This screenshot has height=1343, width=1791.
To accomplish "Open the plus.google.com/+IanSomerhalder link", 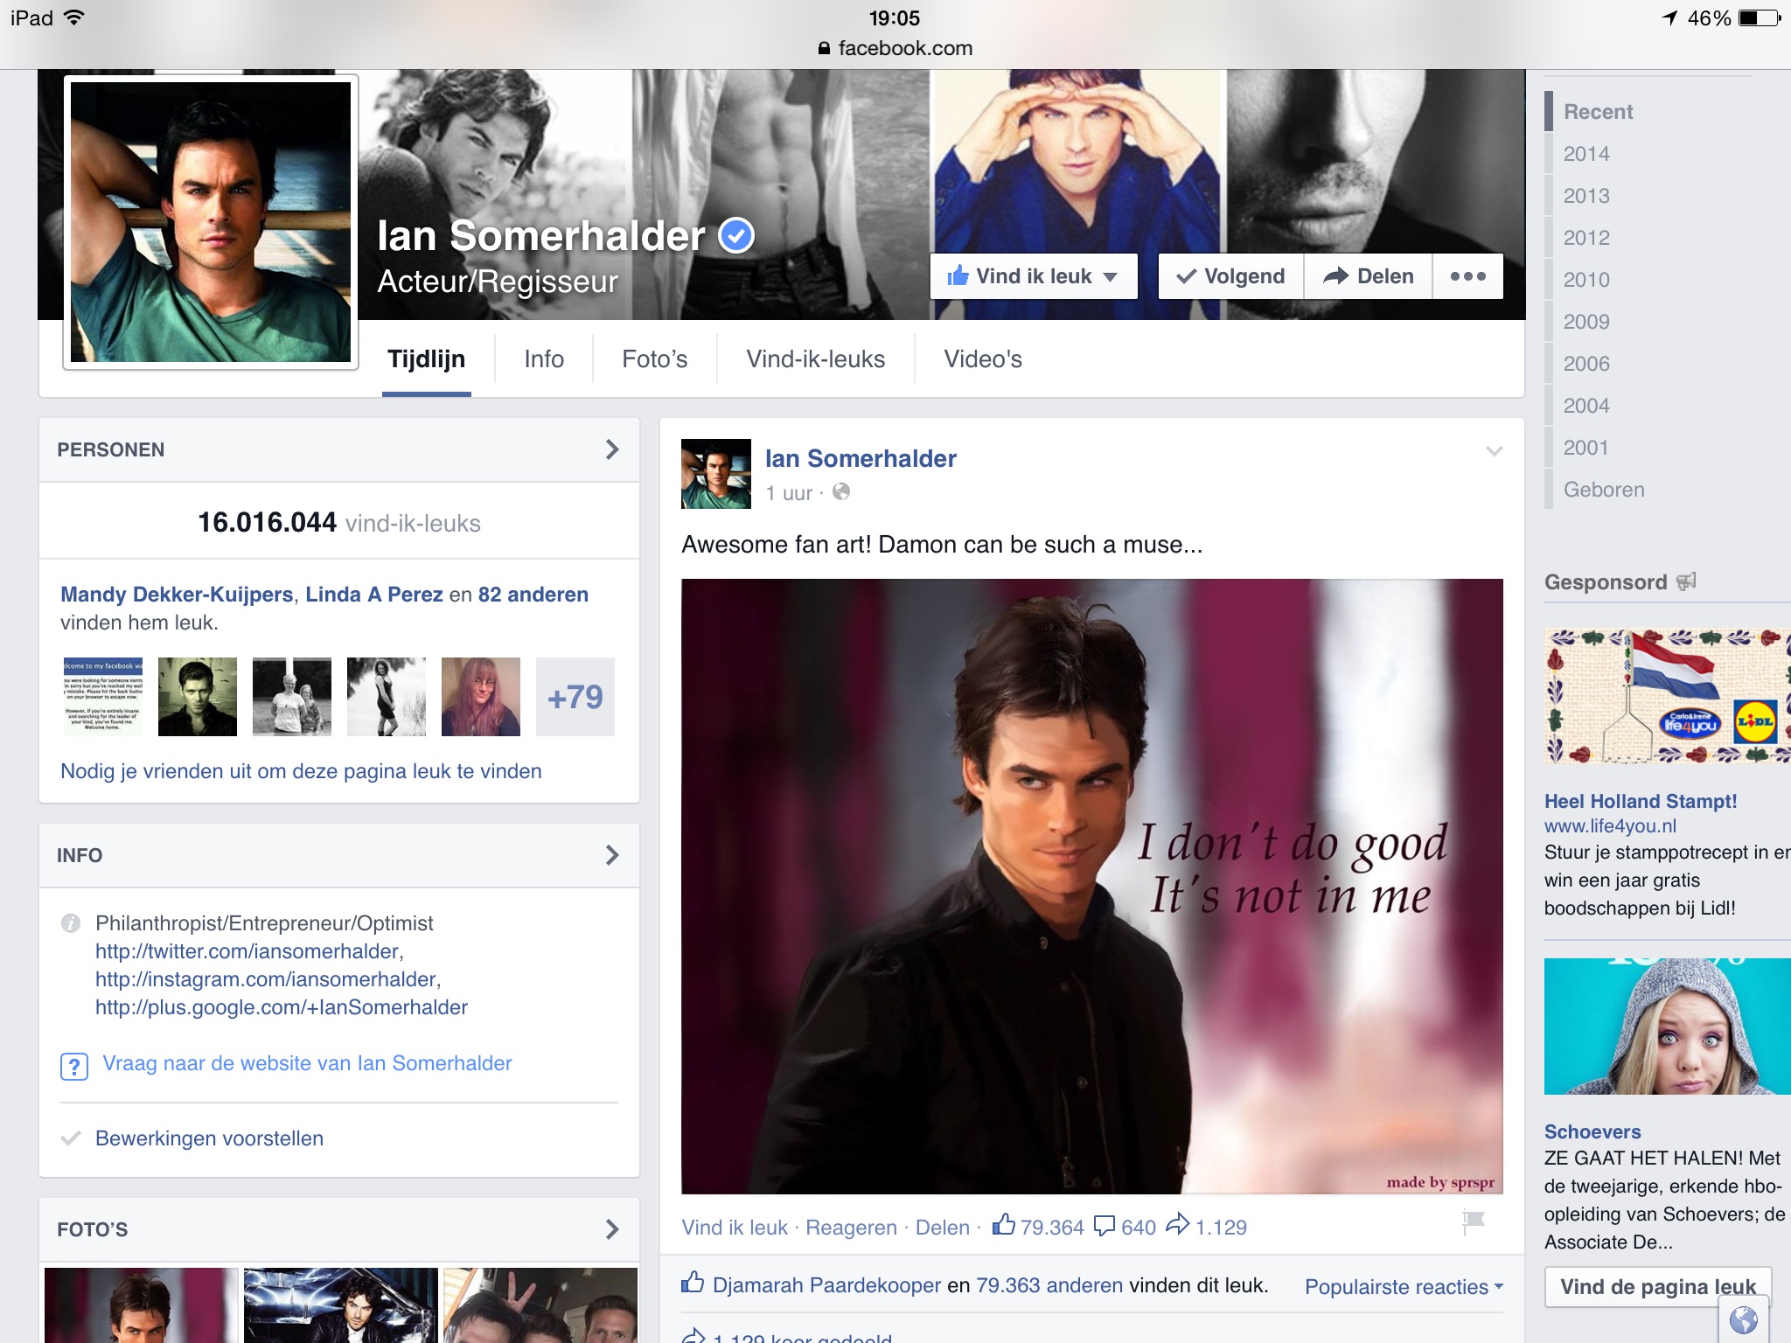I will 282,1007.
